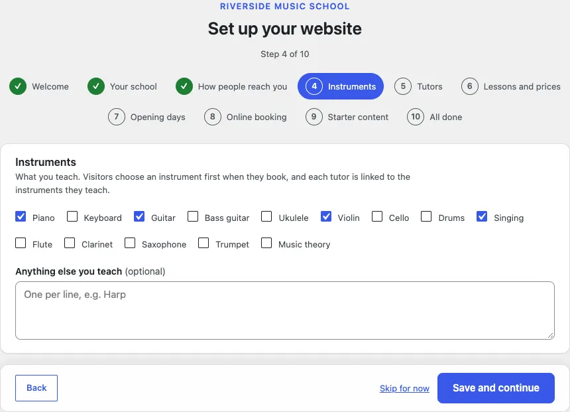Click the step 6 circle for Lessons and prices
Image resolution: width=570 pixels, height=412 pixels.
point(470,86)
